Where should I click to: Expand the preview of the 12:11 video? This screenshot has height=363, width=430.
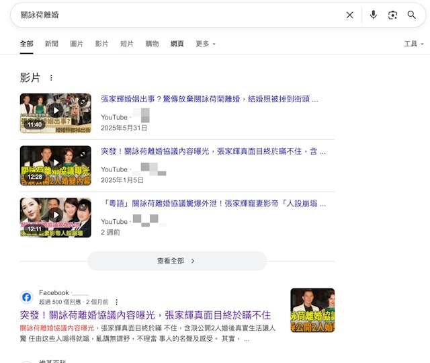click(x=83, y=206)
